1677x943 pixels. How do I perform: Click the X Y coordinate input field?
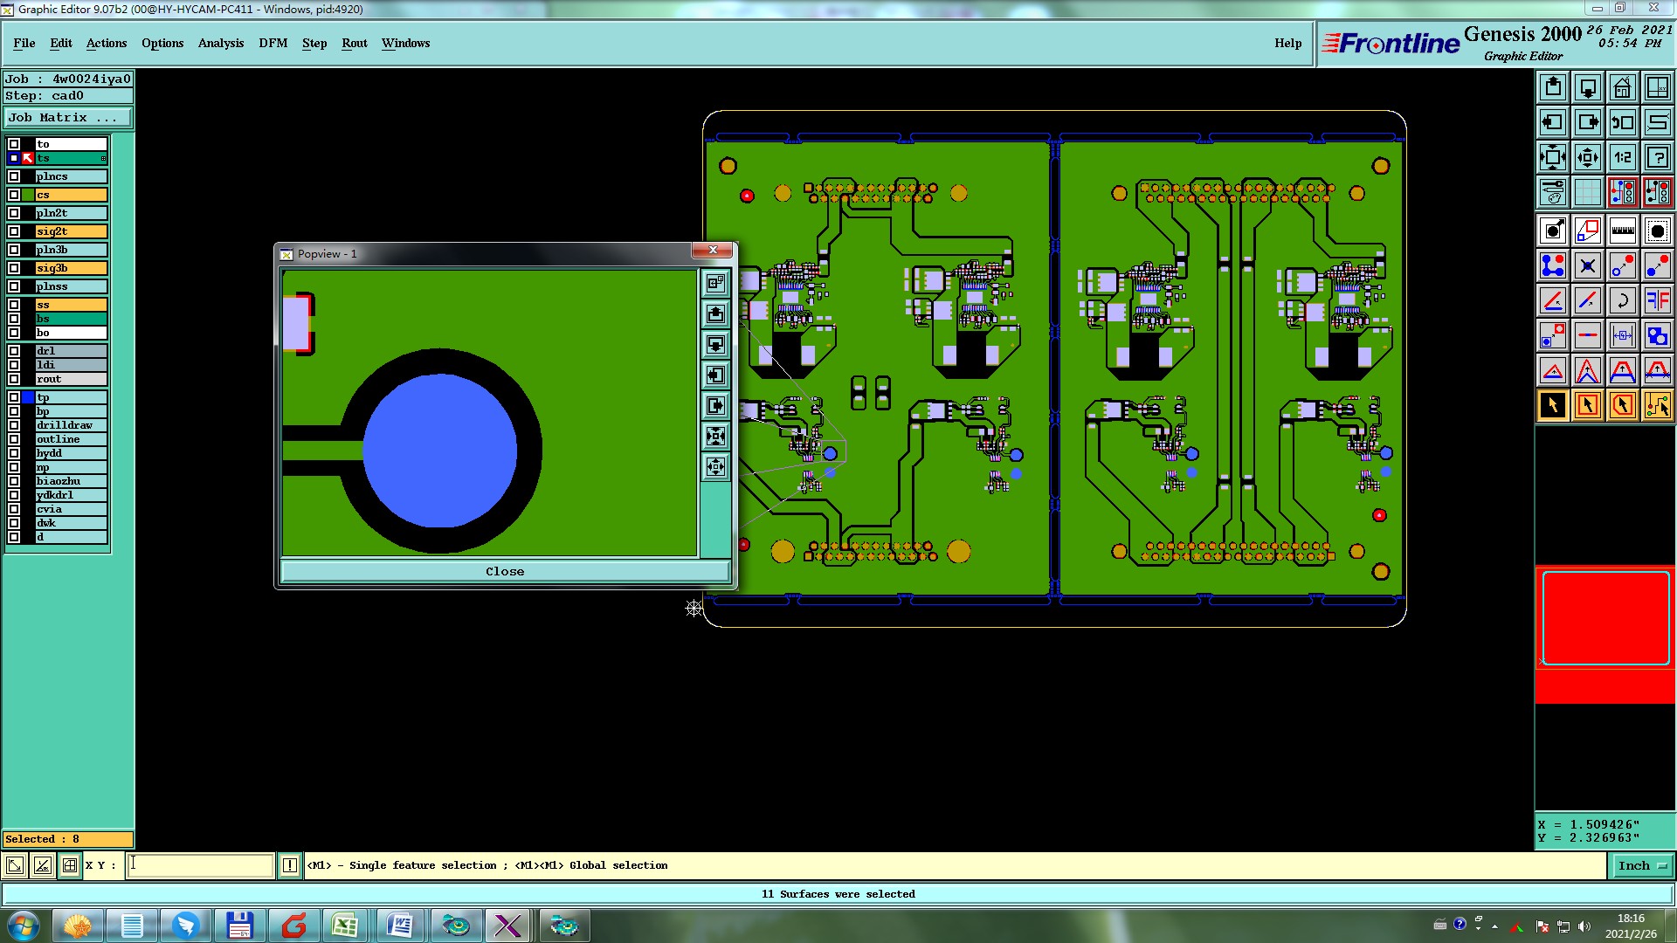click(x=201, y=865)
